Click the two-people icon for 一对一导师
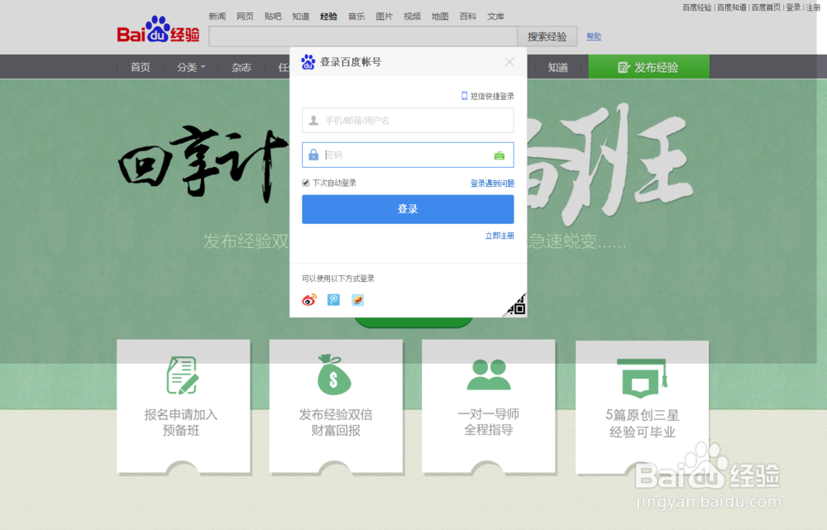827x530 pixels. click(x=489, y=375)
